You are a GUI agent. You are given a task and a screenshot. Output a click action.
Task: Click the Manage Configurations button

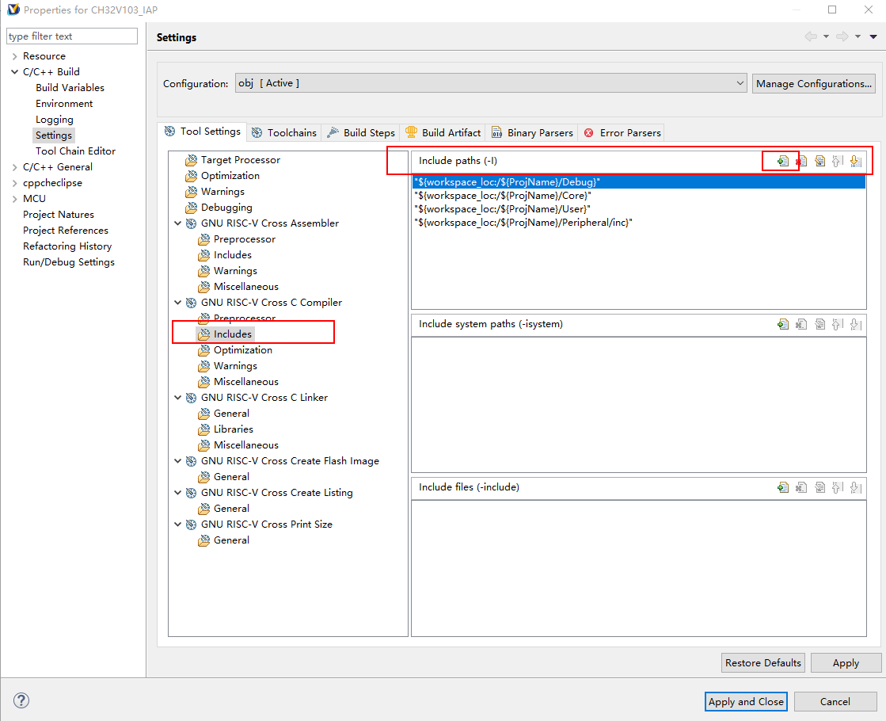click(813, 83)
